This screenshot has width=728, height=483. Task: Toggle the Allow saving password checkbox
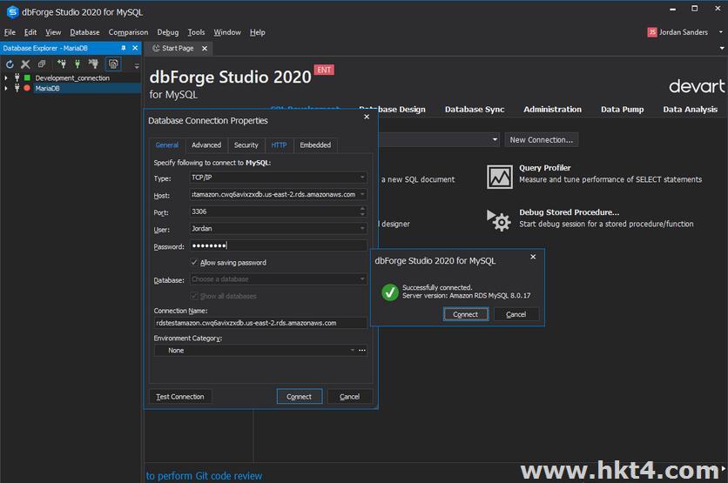pyautogui.click(x=194, y=262)
